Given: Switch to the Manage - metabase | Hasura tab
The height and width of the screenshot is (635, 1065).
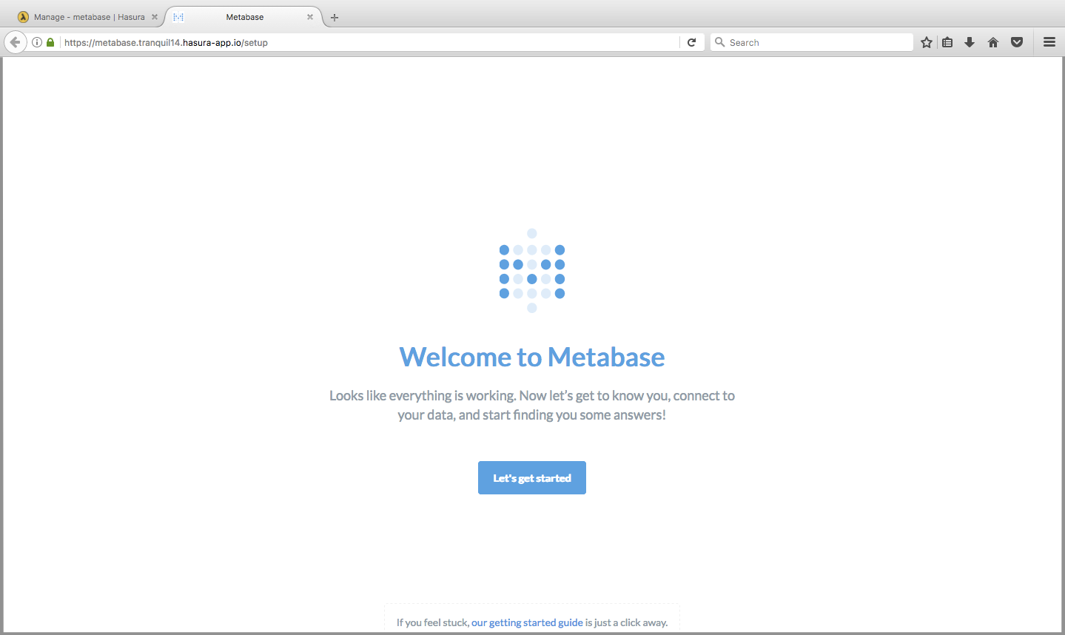Looking at the screenshot, I should click(x=89, y=17).
